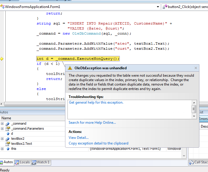Image resolution: width=208 pixels, height=172 pixels.
Task: Expand the _command tree node
Action: click(x=2, y=124)
